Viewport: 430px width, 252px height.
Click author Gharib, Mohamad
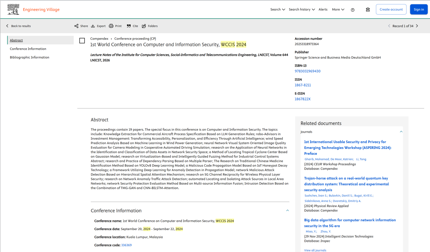coord(317,159)
